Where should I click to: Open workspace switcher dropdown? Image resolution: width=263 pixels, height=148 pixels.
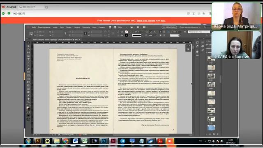(x=190, y=27)
